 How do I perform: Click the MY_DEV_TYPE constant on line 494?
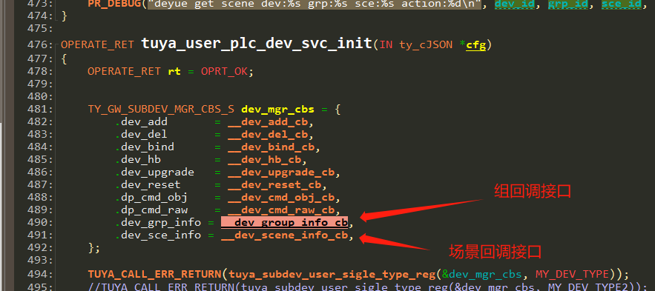pos(572,274)
